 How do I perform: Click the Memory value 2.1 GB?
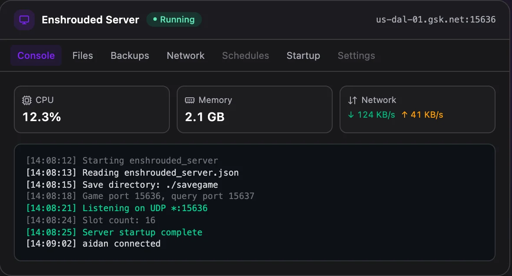[205, 117]
